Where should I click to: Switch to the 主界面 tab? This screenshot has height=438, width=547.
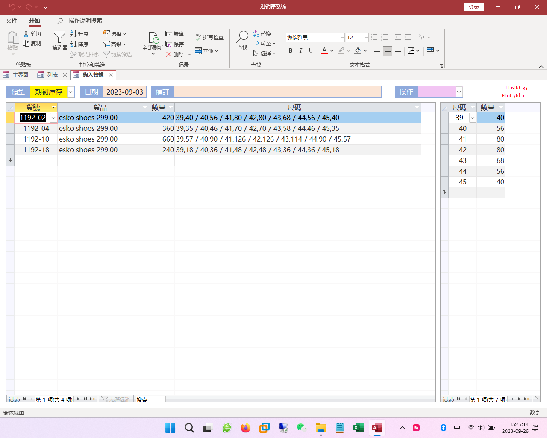click(16, 75)
